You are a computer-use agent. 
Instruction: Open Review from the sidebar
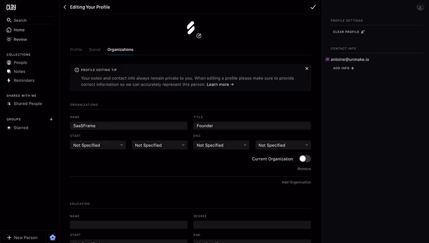tap(20, 39)
